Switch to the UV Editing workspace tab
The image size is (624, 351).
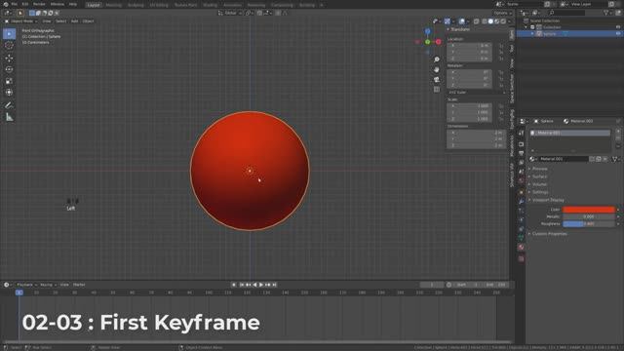click(159, 5)
